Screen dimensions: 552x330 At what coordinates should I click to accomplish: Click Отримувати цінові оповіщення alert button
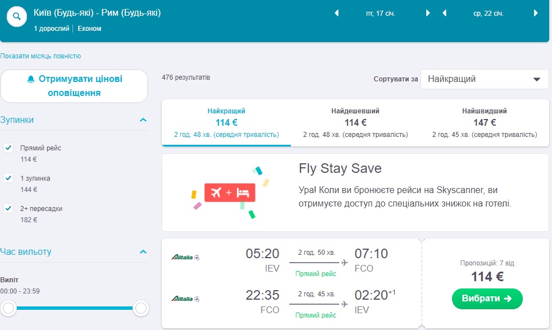[x=74, y=86]
